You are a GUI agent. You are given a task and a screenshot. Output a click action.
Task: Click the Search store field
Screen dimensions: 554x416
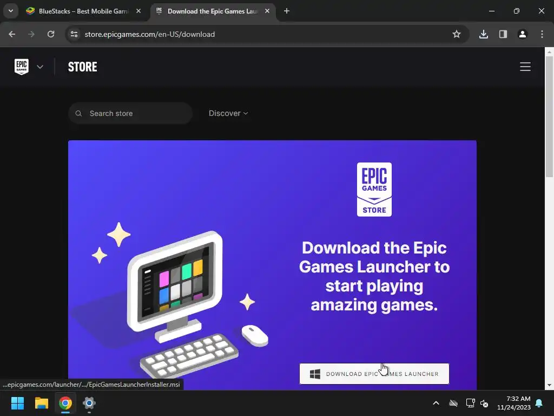(x=130, y=113)
